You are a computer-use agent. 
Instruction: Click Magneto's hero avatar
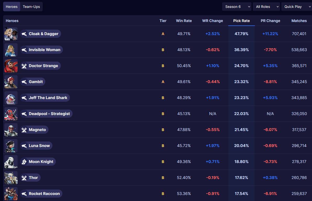click(11, 130)
